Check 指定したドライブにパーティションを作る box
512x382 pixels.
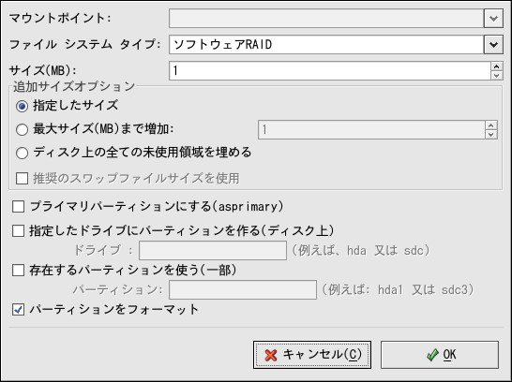click(19, 230)
